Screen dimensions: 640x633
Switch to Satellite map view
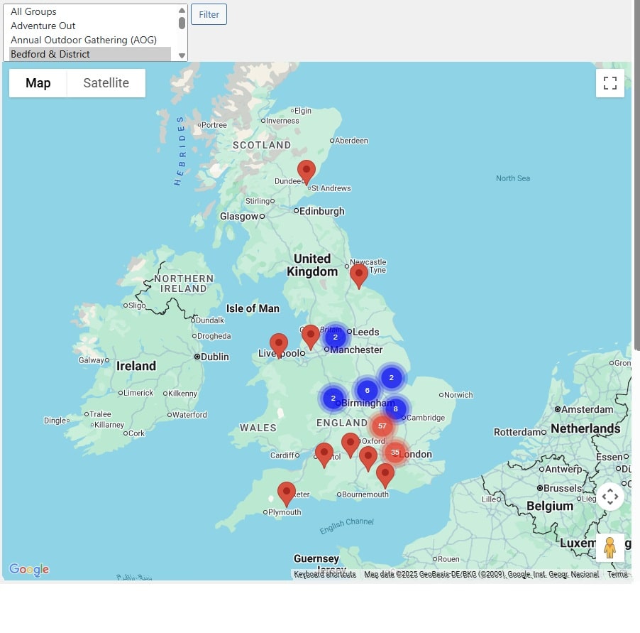click(106, 83)
